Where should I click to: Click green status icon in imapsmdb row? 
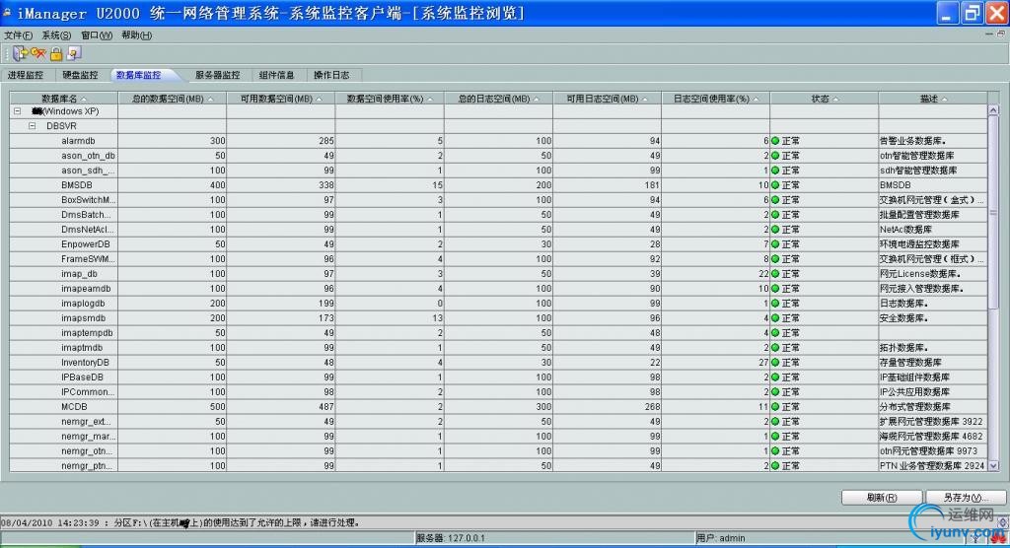(775, 318)
